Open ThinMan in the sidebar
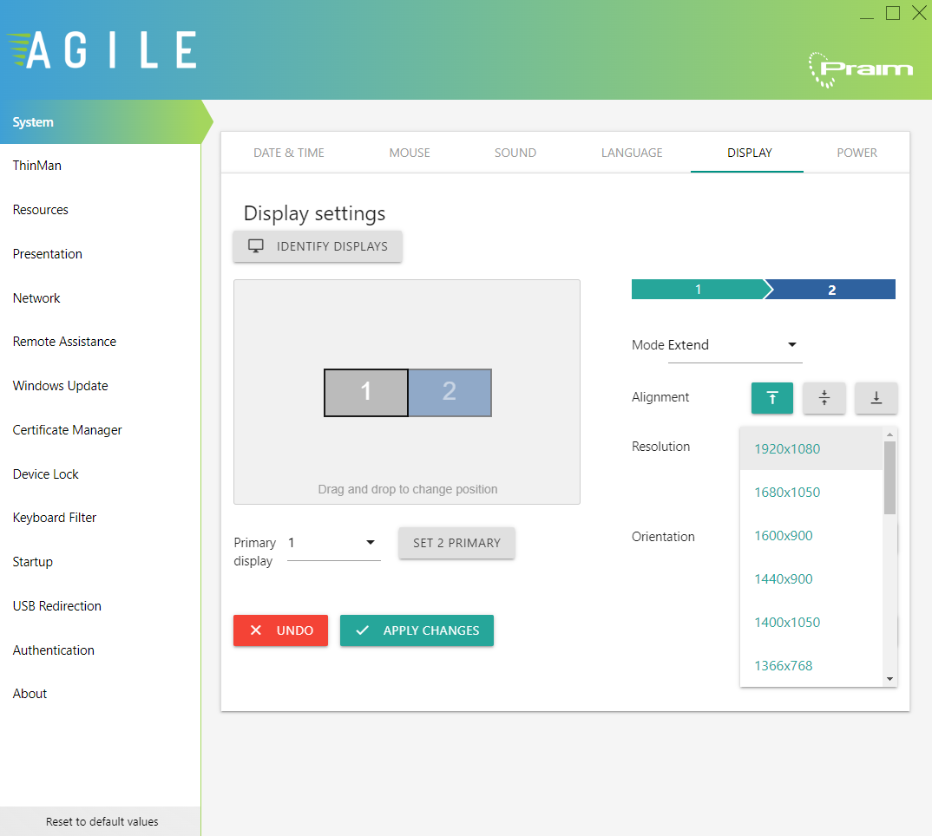The width and height of the screenshot is (932, 836). pos(100,166)
